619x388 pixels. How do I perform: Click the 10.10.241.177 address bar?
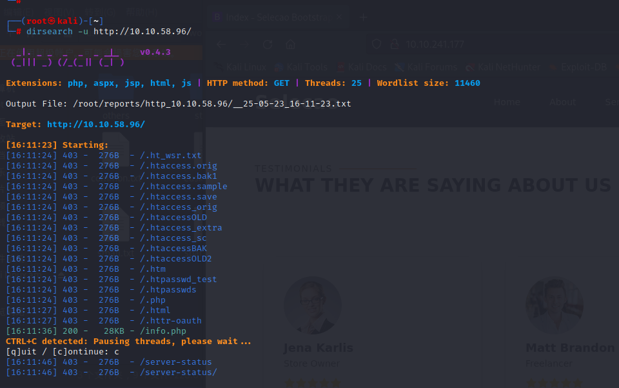(x=451, y=45)
